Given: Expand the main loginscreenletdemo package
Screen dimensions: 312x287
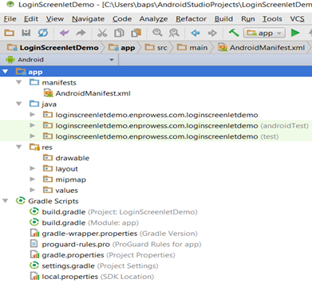Looking at the screenshot, I should [33, 115].
